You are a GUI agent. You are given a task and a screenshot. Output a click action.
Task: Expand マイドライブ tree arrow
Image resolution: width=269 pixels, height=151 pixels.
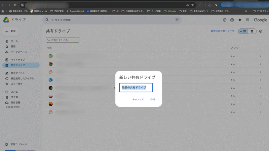tap(3, 60)
